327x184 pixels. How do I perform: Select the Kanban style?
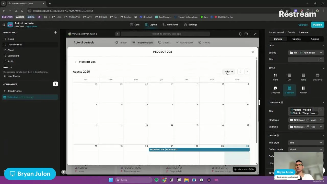click(x=303, y=90)
